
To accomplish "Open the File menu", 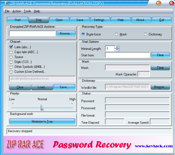I will (x=7, y=11).
